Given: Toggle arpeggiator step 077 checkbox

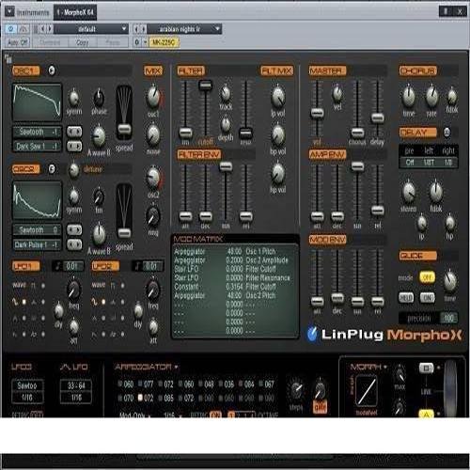Looking at the screenshot, I should click(x=140, y=384).
